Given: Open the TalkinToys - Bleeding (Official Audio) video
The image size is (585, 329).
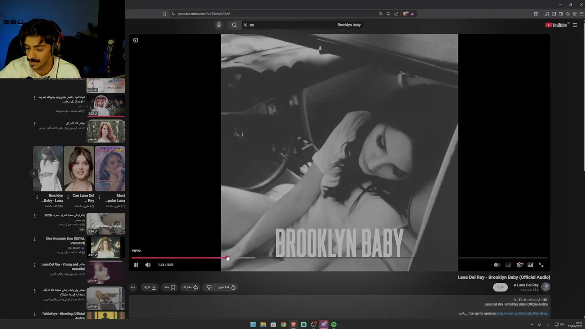Looking at the screenshot, I should click(106, 315).
